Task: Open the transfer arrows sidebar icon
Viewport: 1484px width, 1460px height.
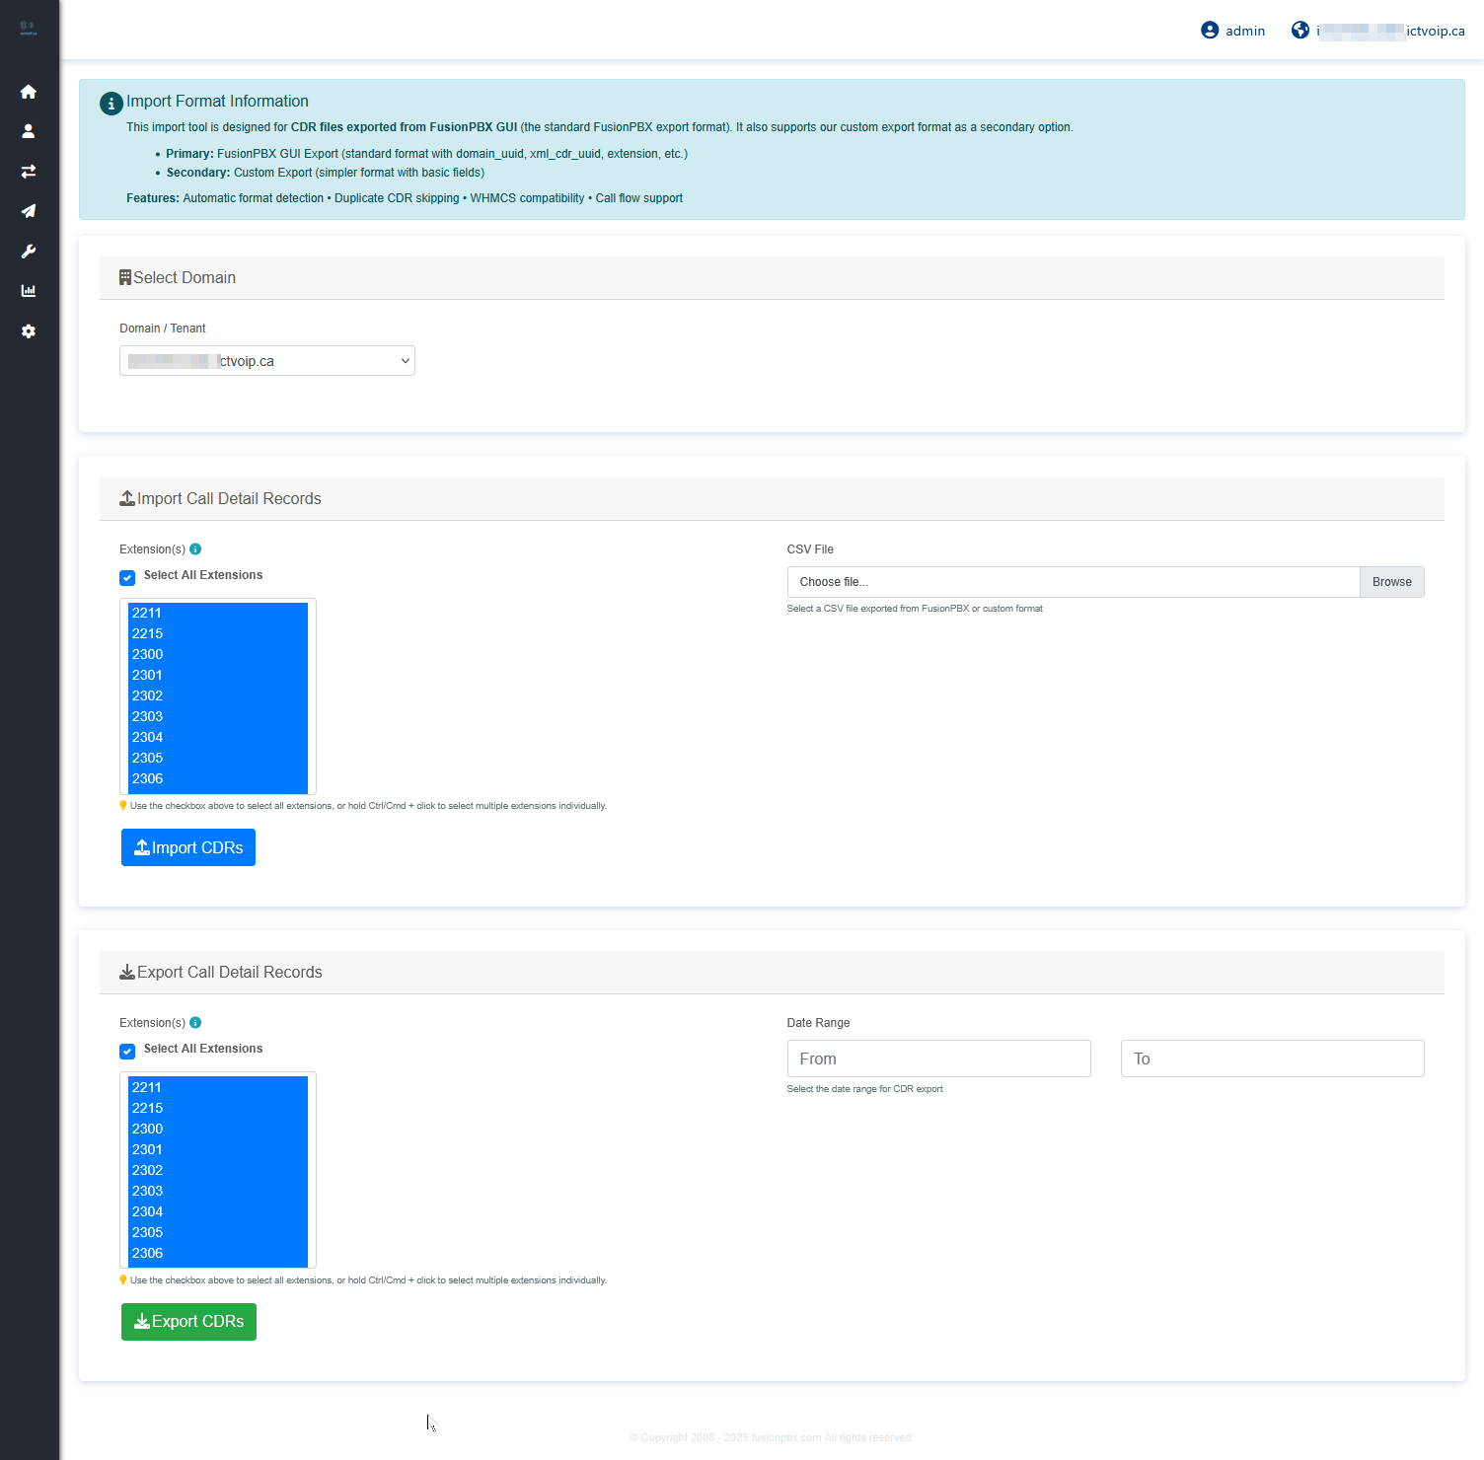Action: point(29,171)
